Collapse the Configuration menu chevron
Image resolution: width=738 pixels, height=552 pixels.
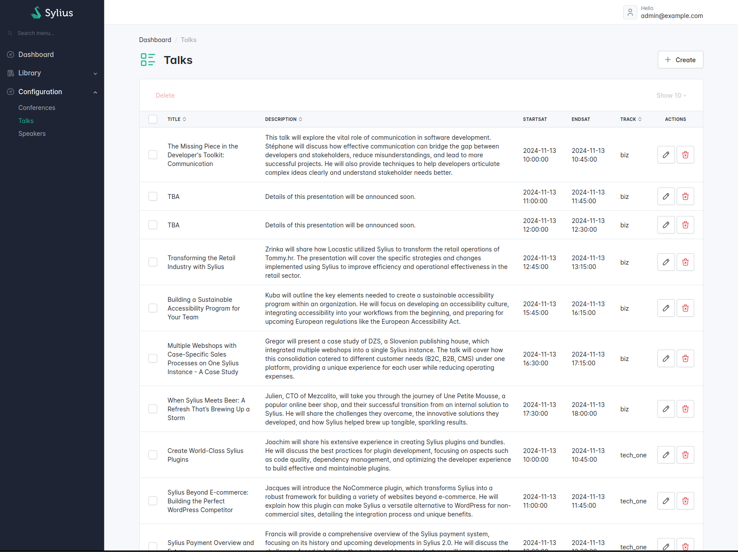point(95,92)
